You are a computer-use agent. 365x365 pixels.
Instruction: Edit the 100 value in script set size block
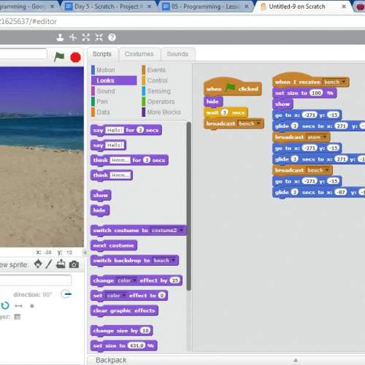[316, 93]
